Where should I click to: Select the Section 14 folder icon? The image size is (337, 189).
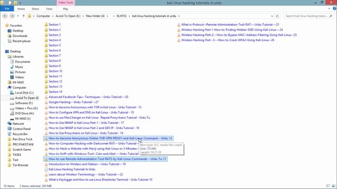click(46, 92)
